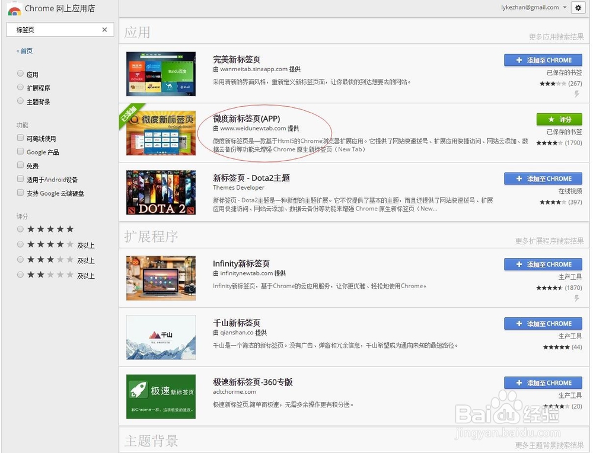
Task: Add Infinity新标签页 to Chrome
Action: pos(543,264)
